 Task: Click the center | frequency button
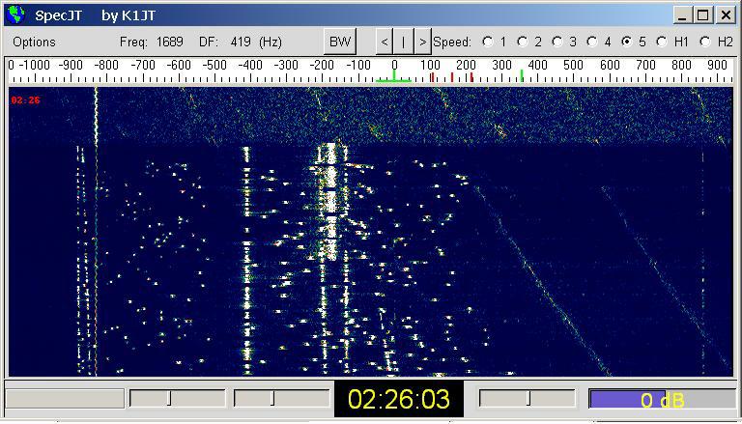(404, 42)
